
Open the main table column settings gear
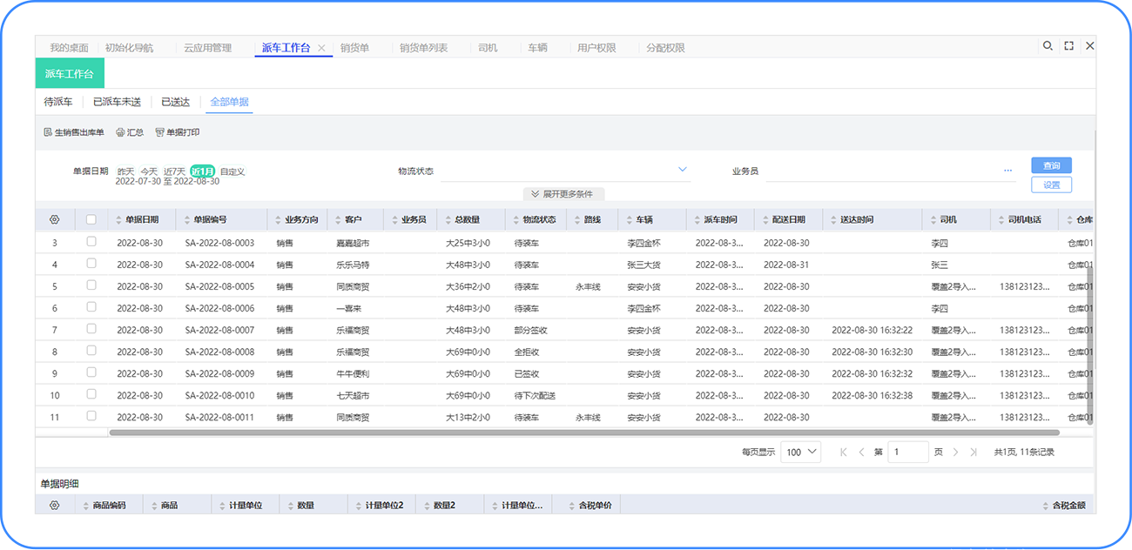[x=54, y=219]
